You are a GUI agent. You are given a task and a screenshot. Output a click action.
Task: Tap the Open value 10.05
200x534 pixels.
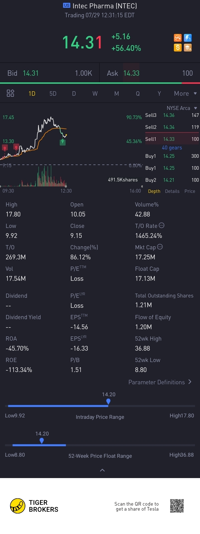[78, 214]
